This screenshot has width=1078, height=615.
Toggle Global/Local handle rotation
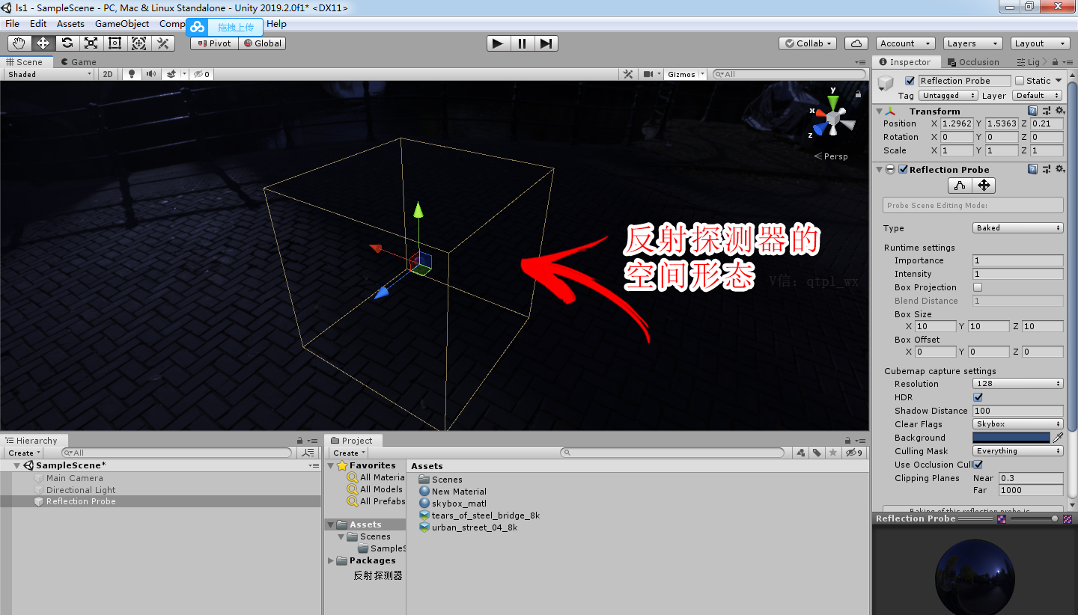click(262, 43)
